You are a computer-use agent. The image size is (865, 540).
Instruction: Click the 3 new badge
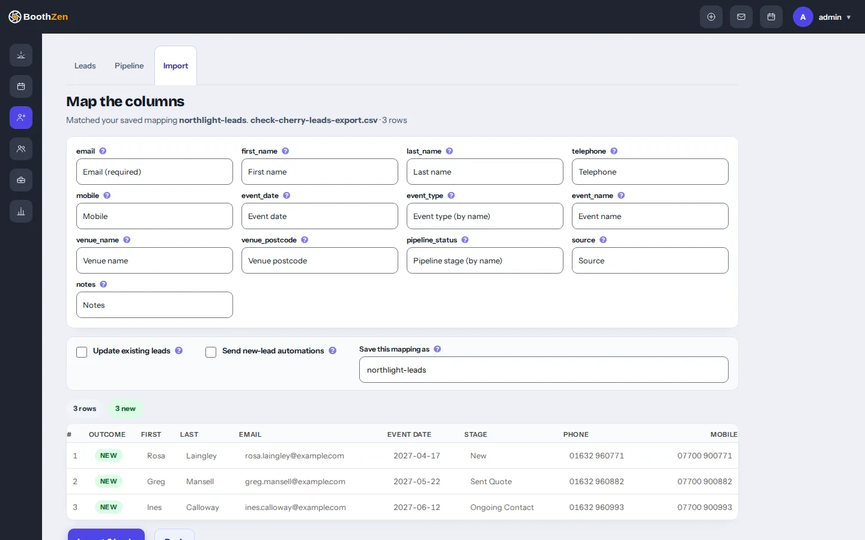(x=126, y=409)
